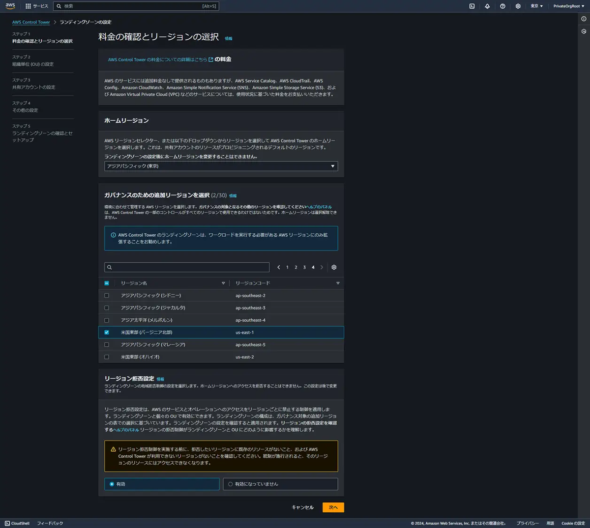
Task: Uncheck the us-east-1 Virginia region checkbox
Action: point(107,333)
